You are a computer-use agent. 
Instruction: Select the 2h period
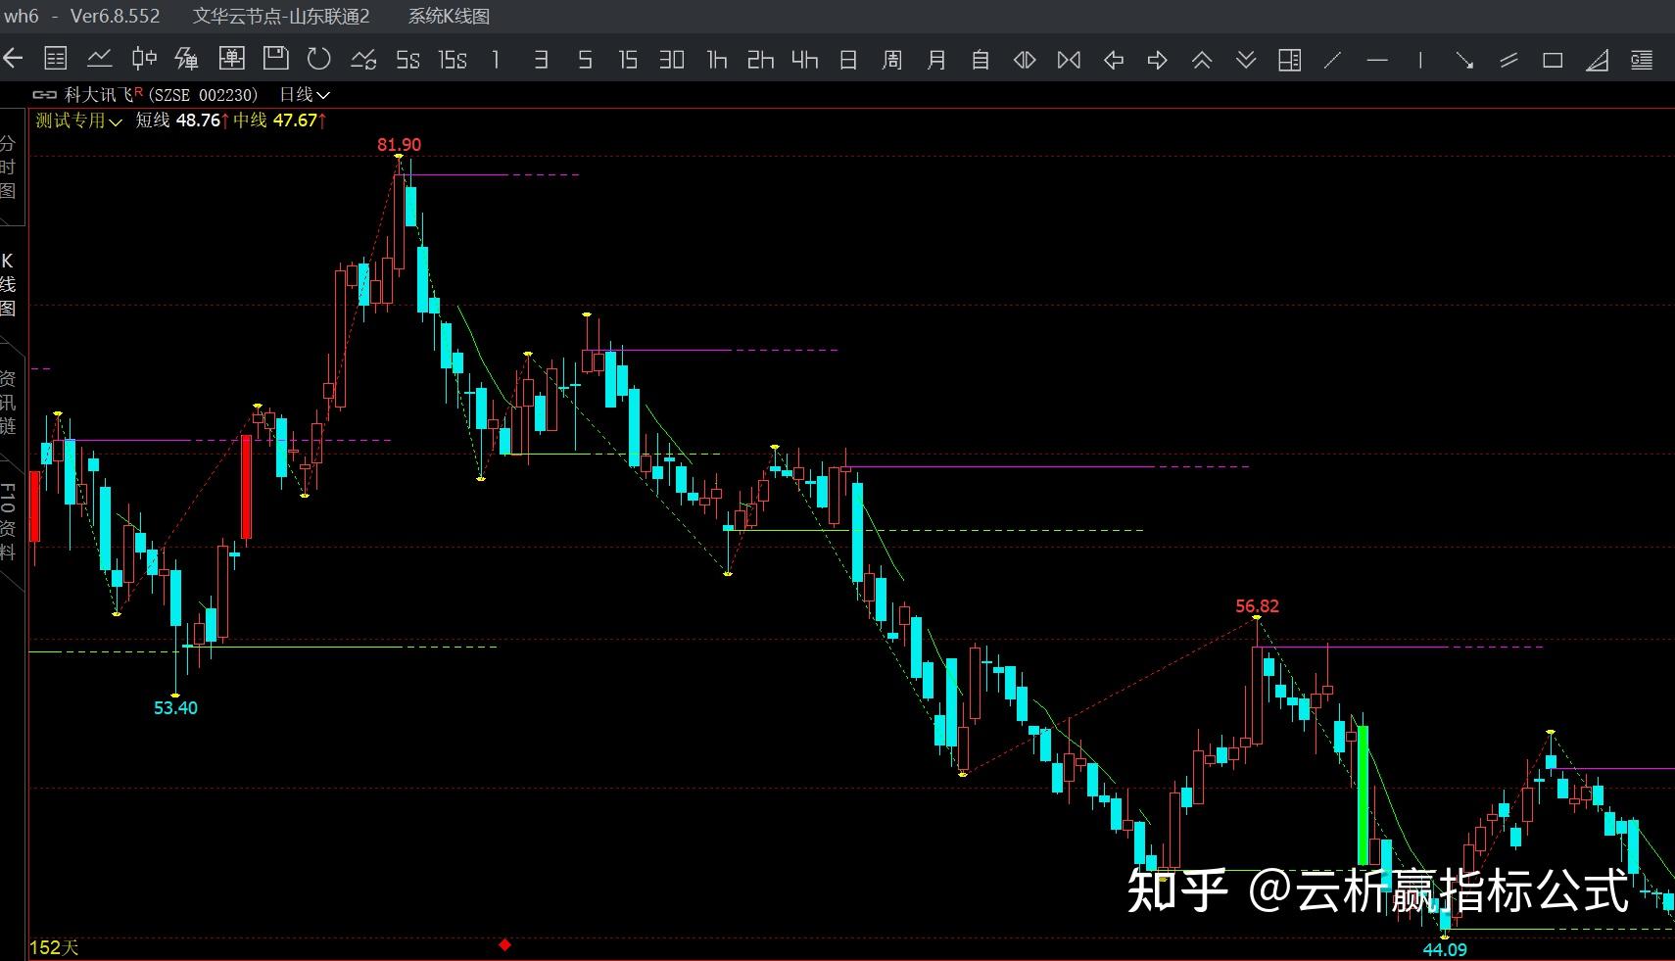click(x=760, y=60)
